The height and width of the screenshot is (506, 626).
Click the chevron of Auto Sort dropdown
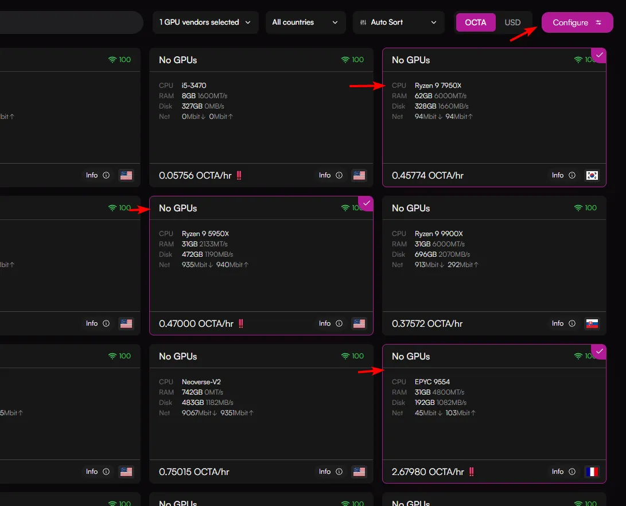434,22
